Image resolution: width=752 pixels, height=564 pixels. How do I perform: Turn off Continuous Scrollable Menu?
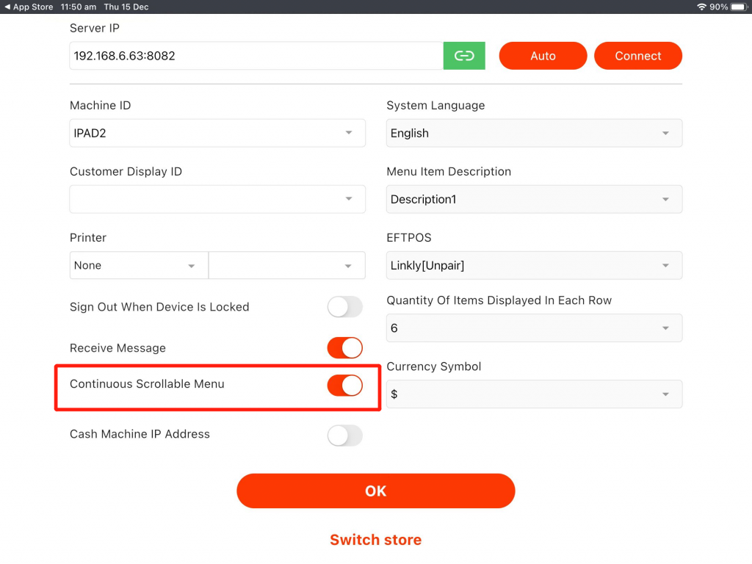pos(344,385)
